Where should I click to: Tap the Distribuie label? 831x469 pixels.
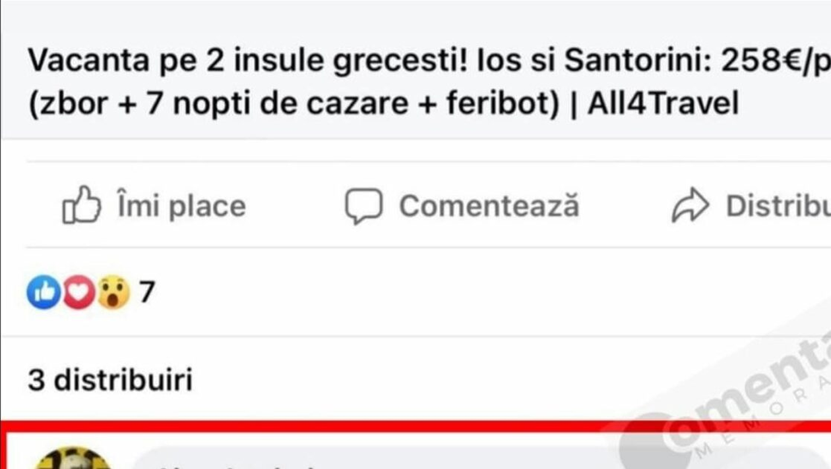point(778,206)
